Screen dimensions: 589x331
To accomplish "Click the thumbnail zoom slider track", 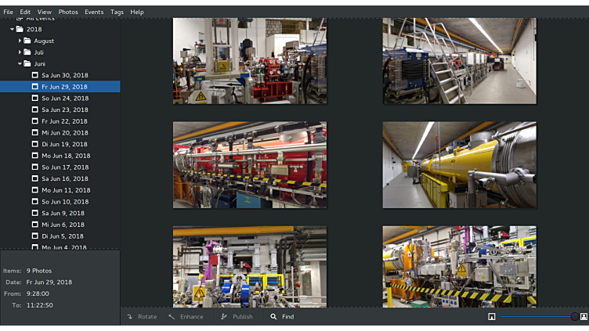I will click(x=537, y=317).
